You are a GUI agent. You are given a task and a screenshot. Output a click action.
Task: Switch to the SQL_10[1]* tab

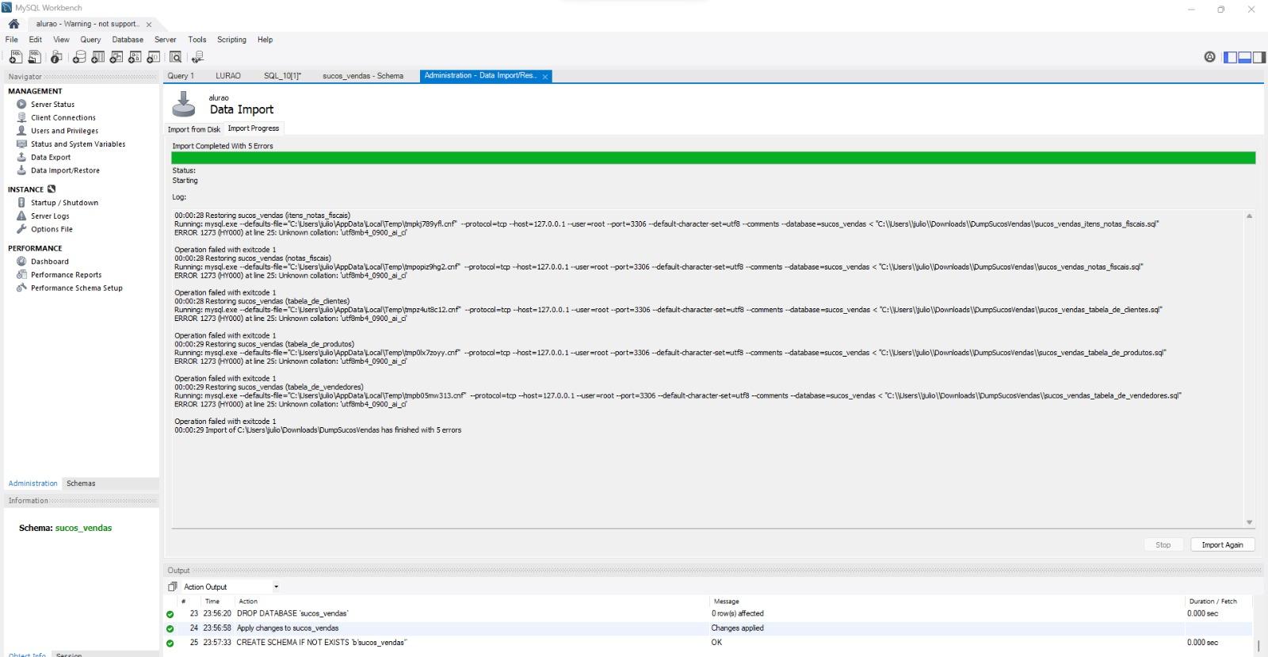(x=282, y=76)
